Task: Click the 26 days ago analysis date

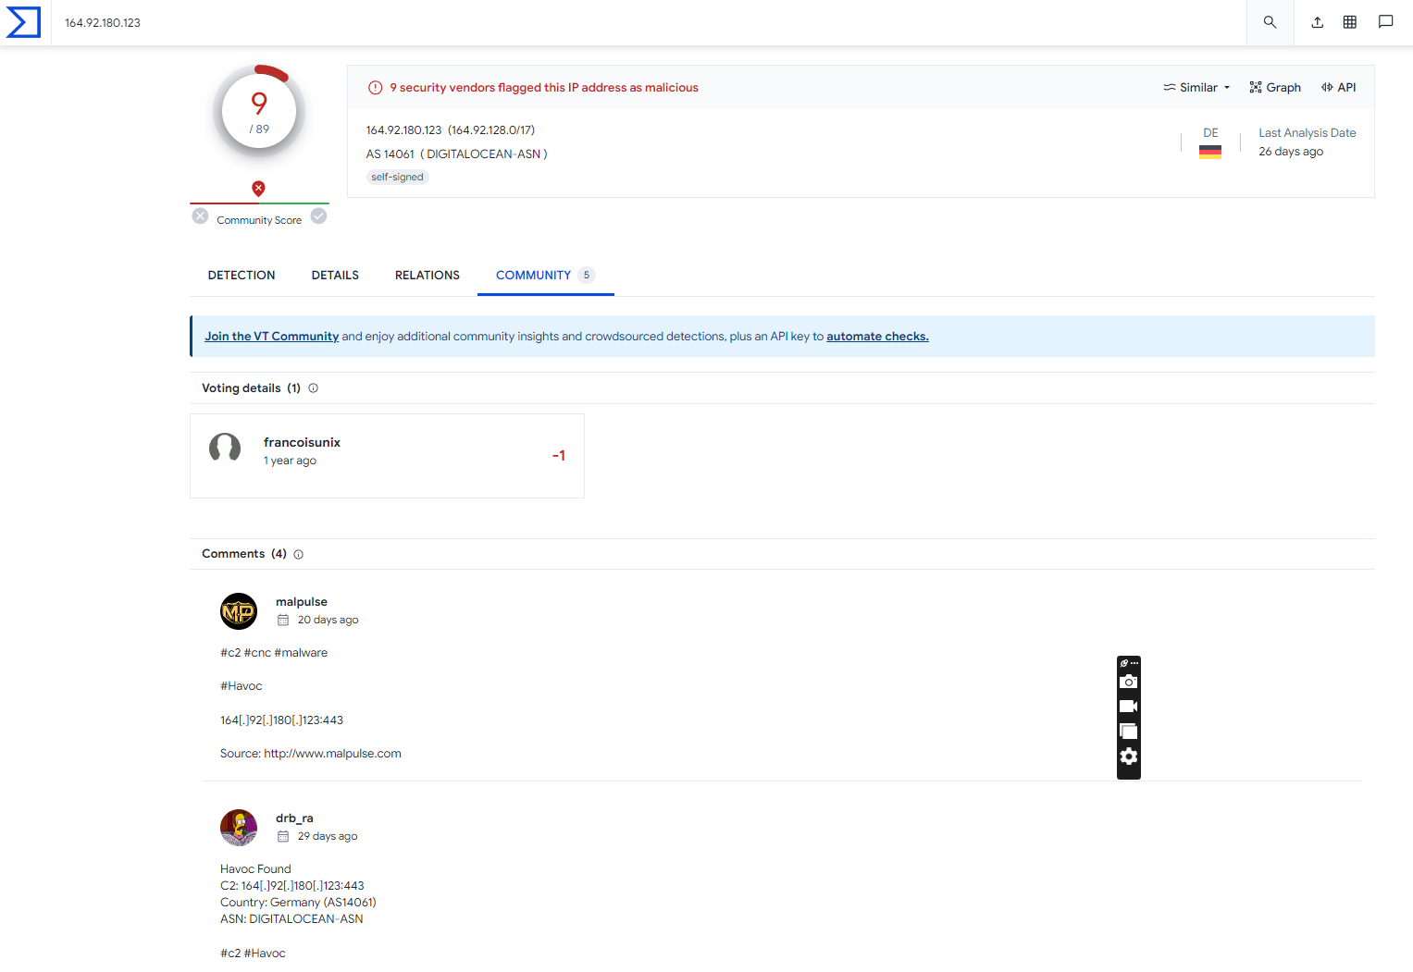Action: (1291, 152)
